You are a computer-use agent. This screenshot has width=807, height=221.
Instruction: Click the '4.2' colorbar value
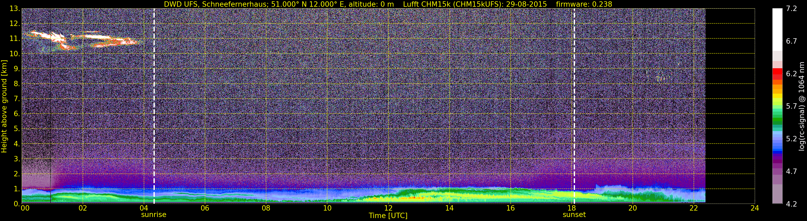(791, 204)
